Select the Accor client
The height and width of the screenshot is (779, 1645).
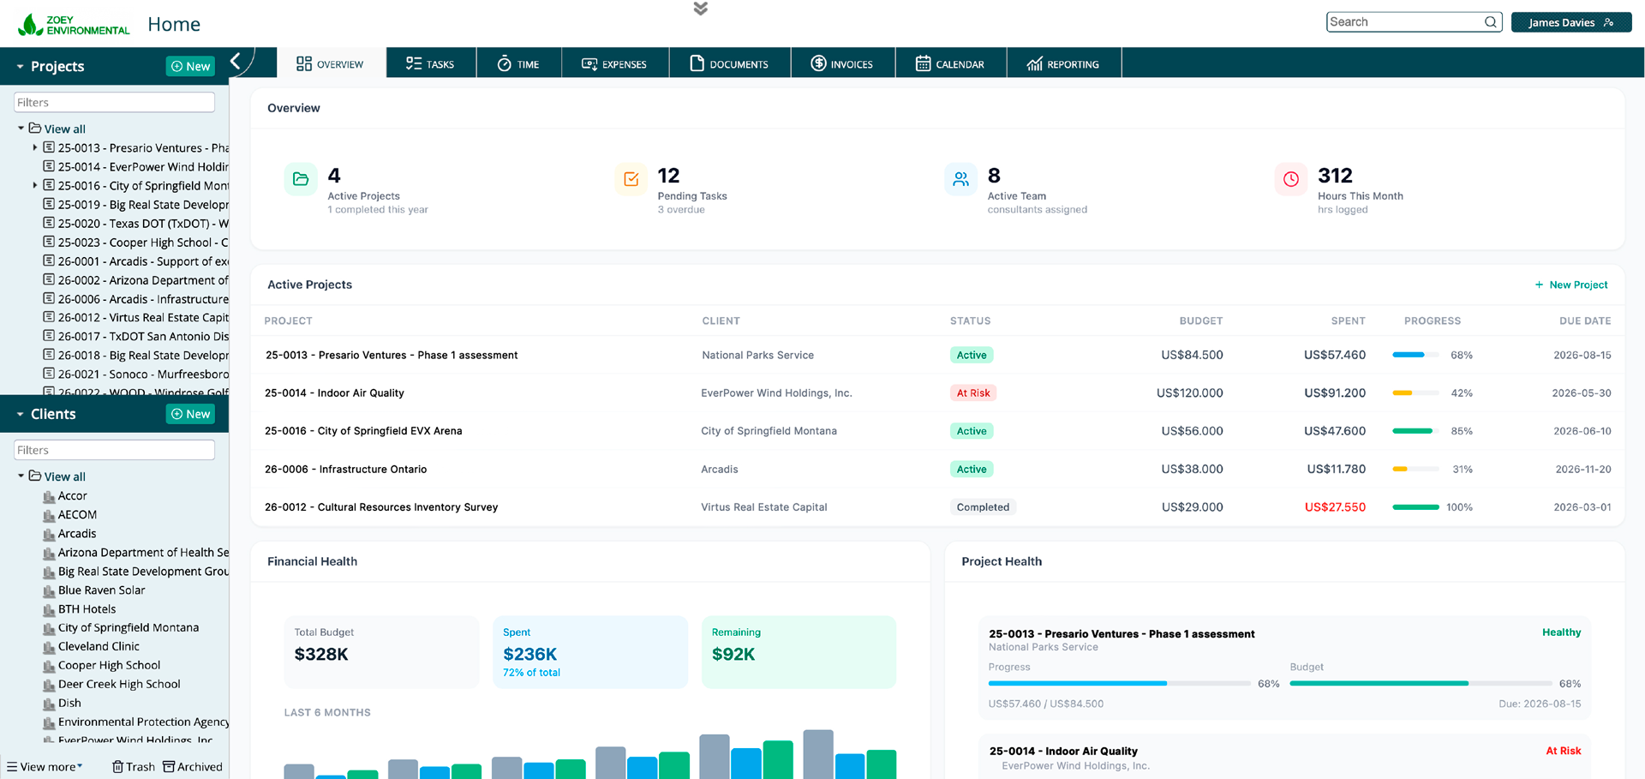72,495
